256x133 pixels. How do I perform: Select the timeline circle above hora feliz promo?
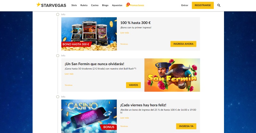[58, 97]
